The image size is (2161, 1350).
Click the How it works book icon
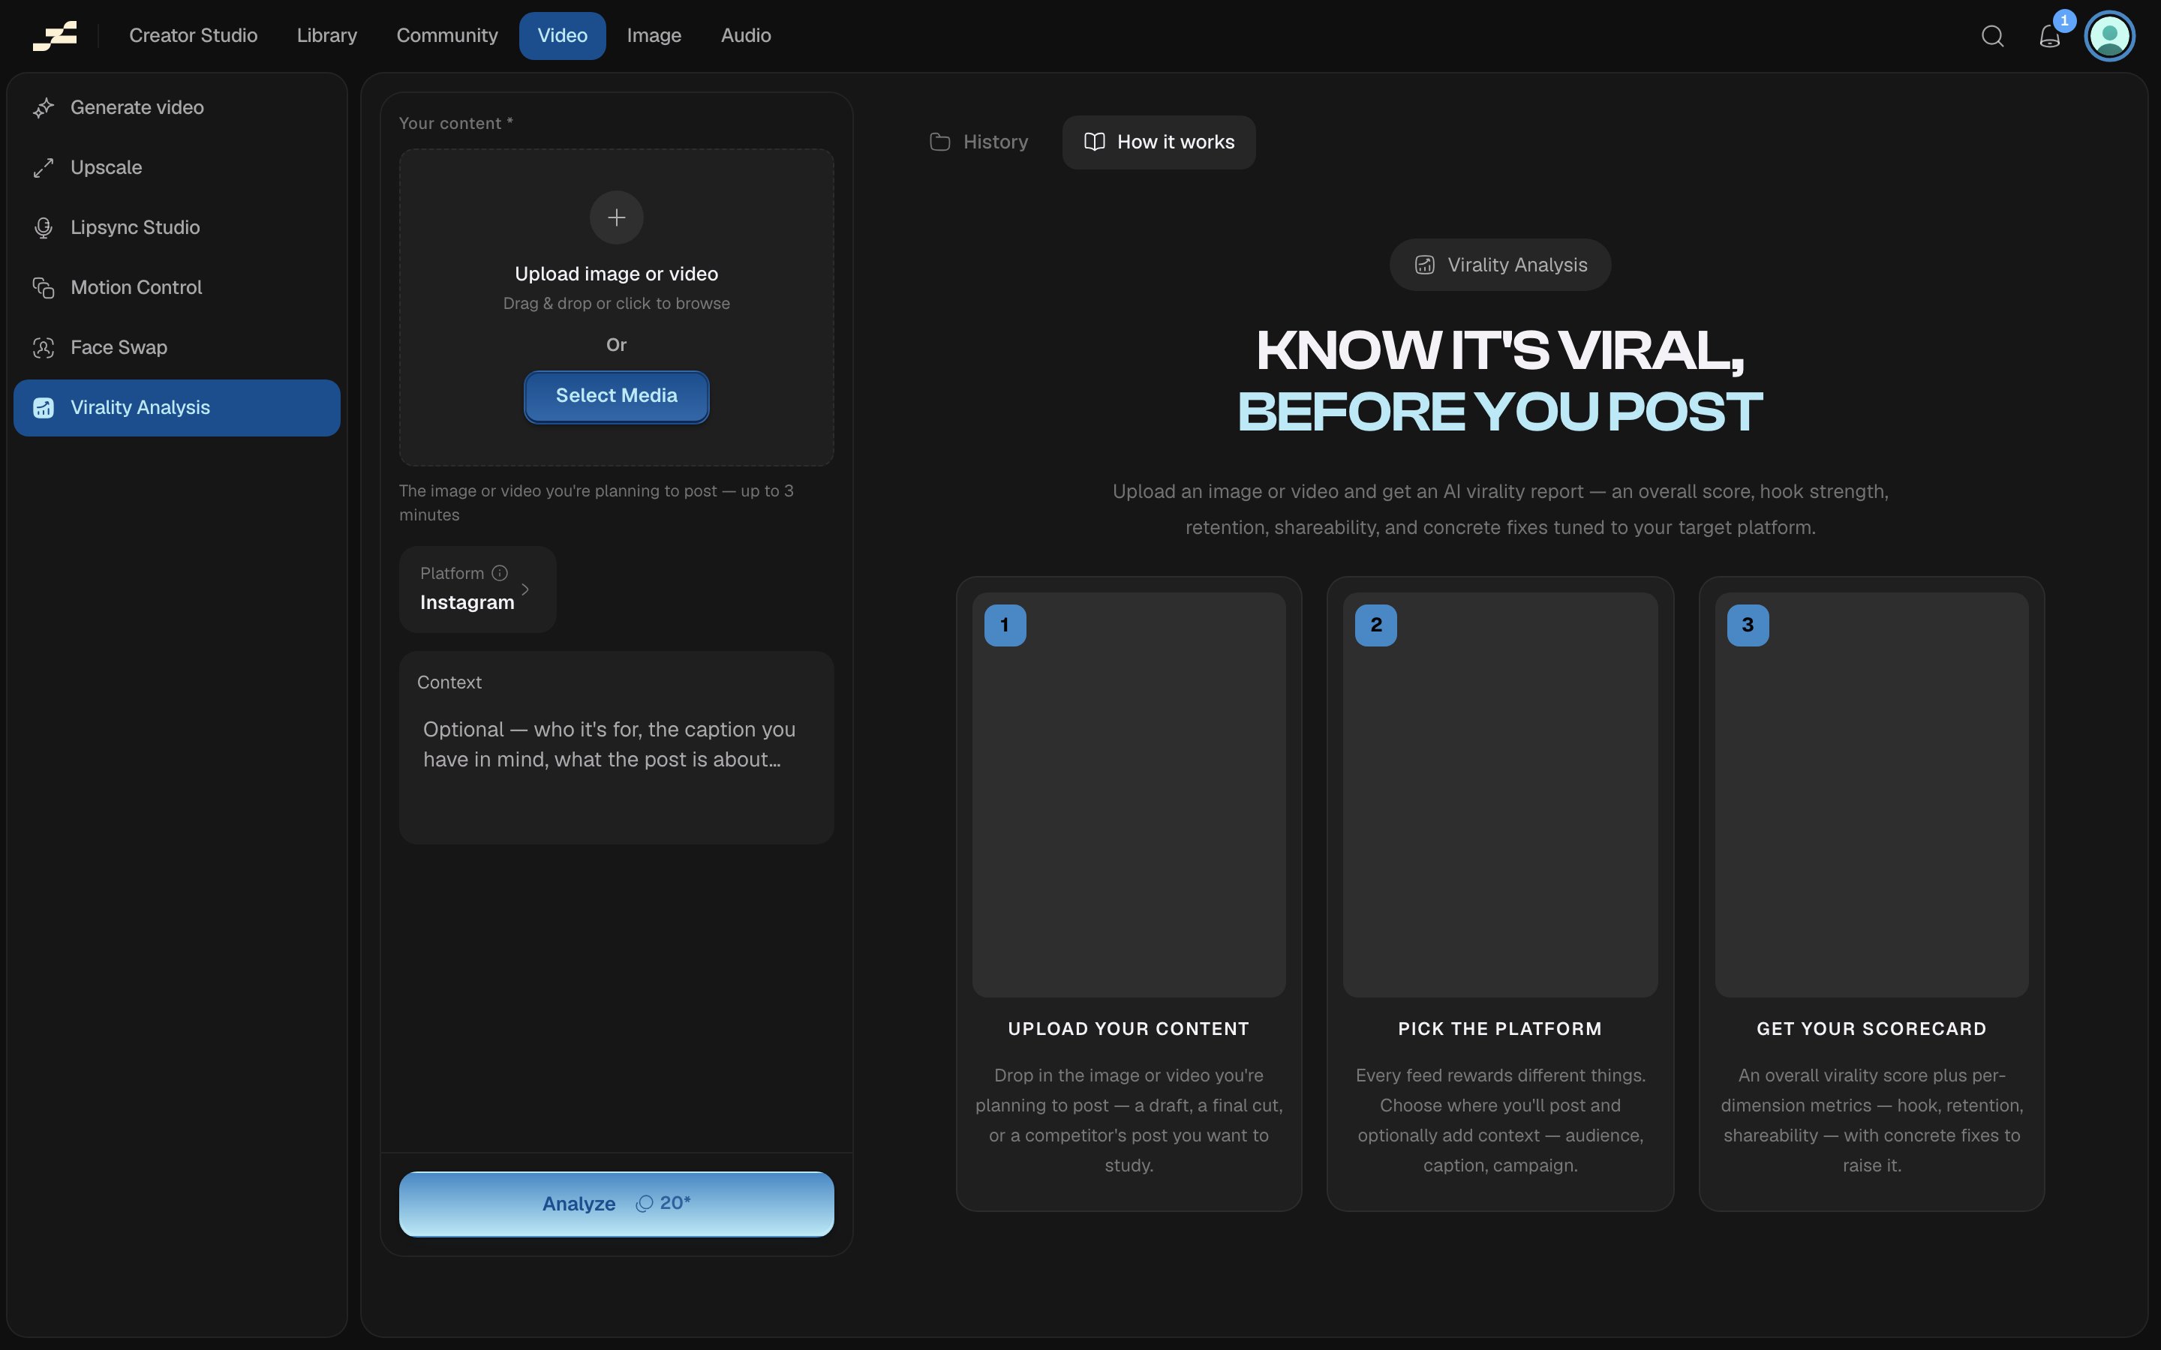1094,142
